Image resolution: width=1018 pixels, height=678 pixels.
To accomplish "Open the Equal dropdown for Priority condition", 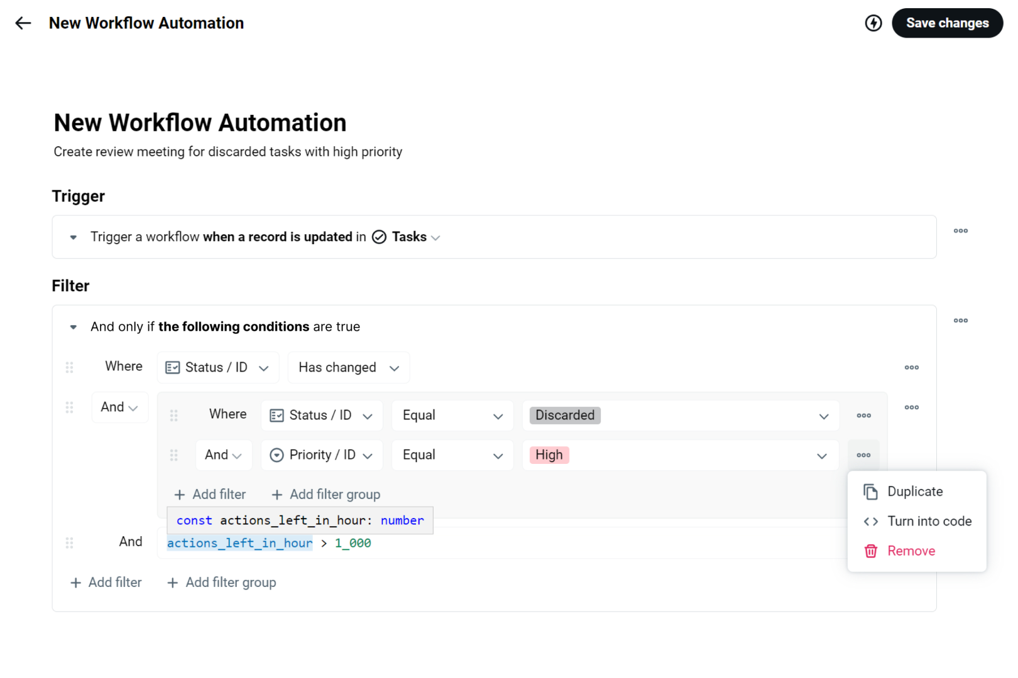I will (452, 455).
